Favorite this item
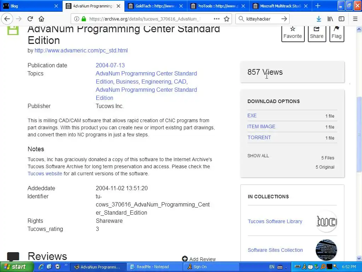Image resolution: width=362 pixels, height=272 pixels. pos(293,33)
